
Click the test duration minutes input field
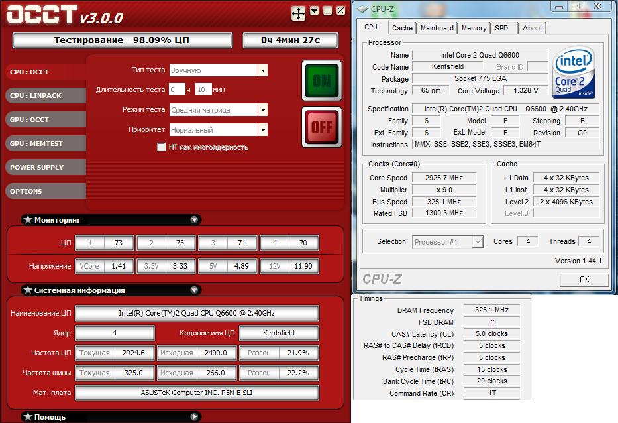click(203, 90)
